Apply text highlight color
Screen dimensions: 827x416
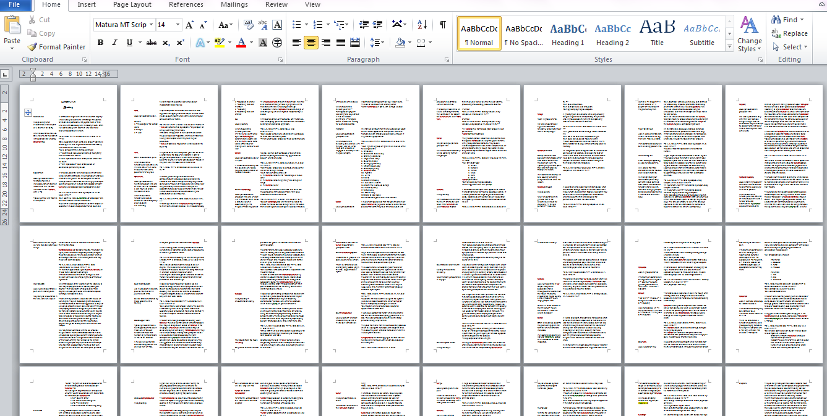218,43
